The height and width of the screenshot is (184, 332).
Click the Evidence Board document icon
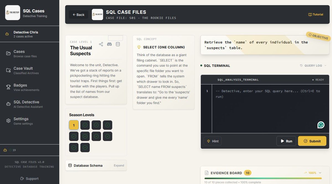[x=207, y=172]
